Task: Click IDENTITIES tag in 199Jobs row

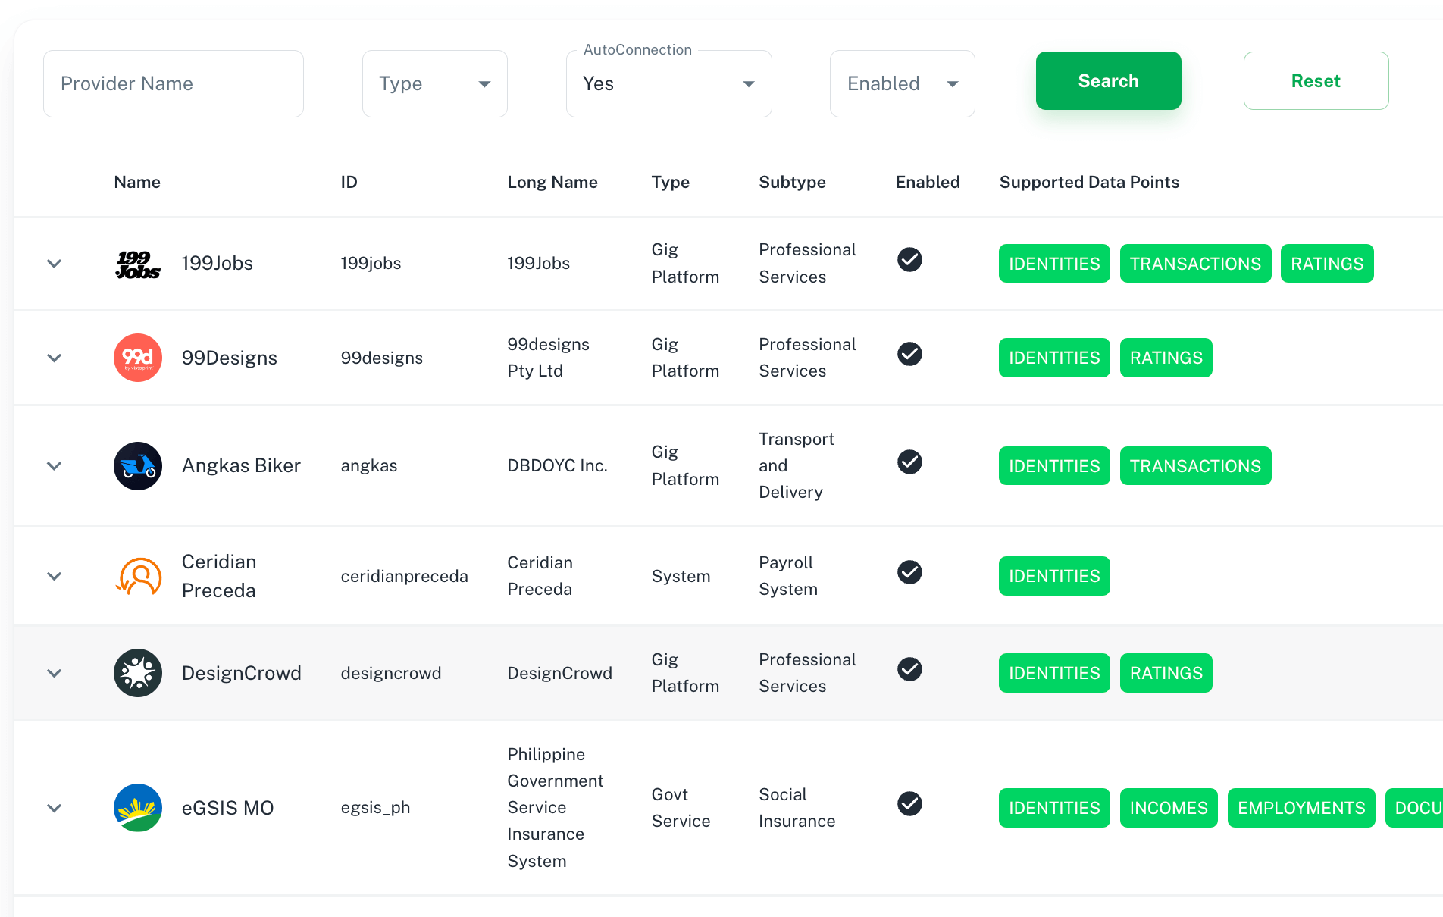Action: pos(1054,264)
